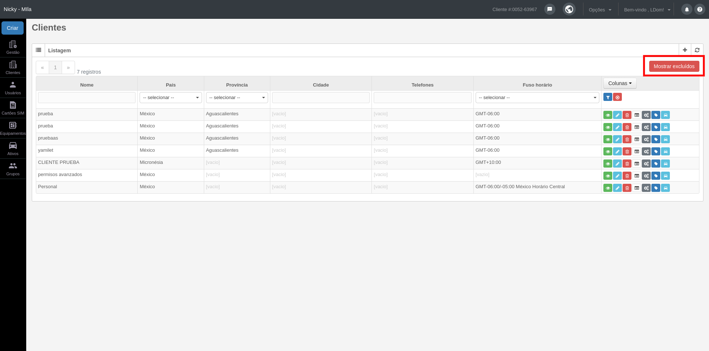Screen dimensions: 709x351
Task: Go to previous page with « button
Action: coord(42,67)
